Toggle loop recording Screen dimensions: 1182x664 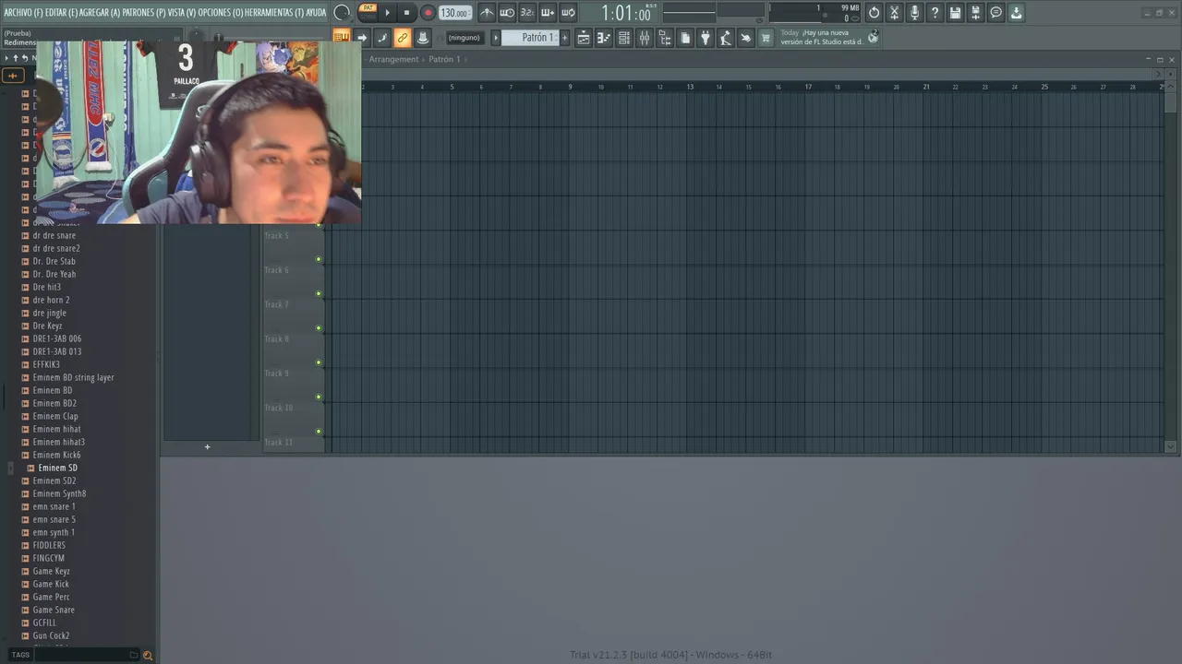pos(569,13)
